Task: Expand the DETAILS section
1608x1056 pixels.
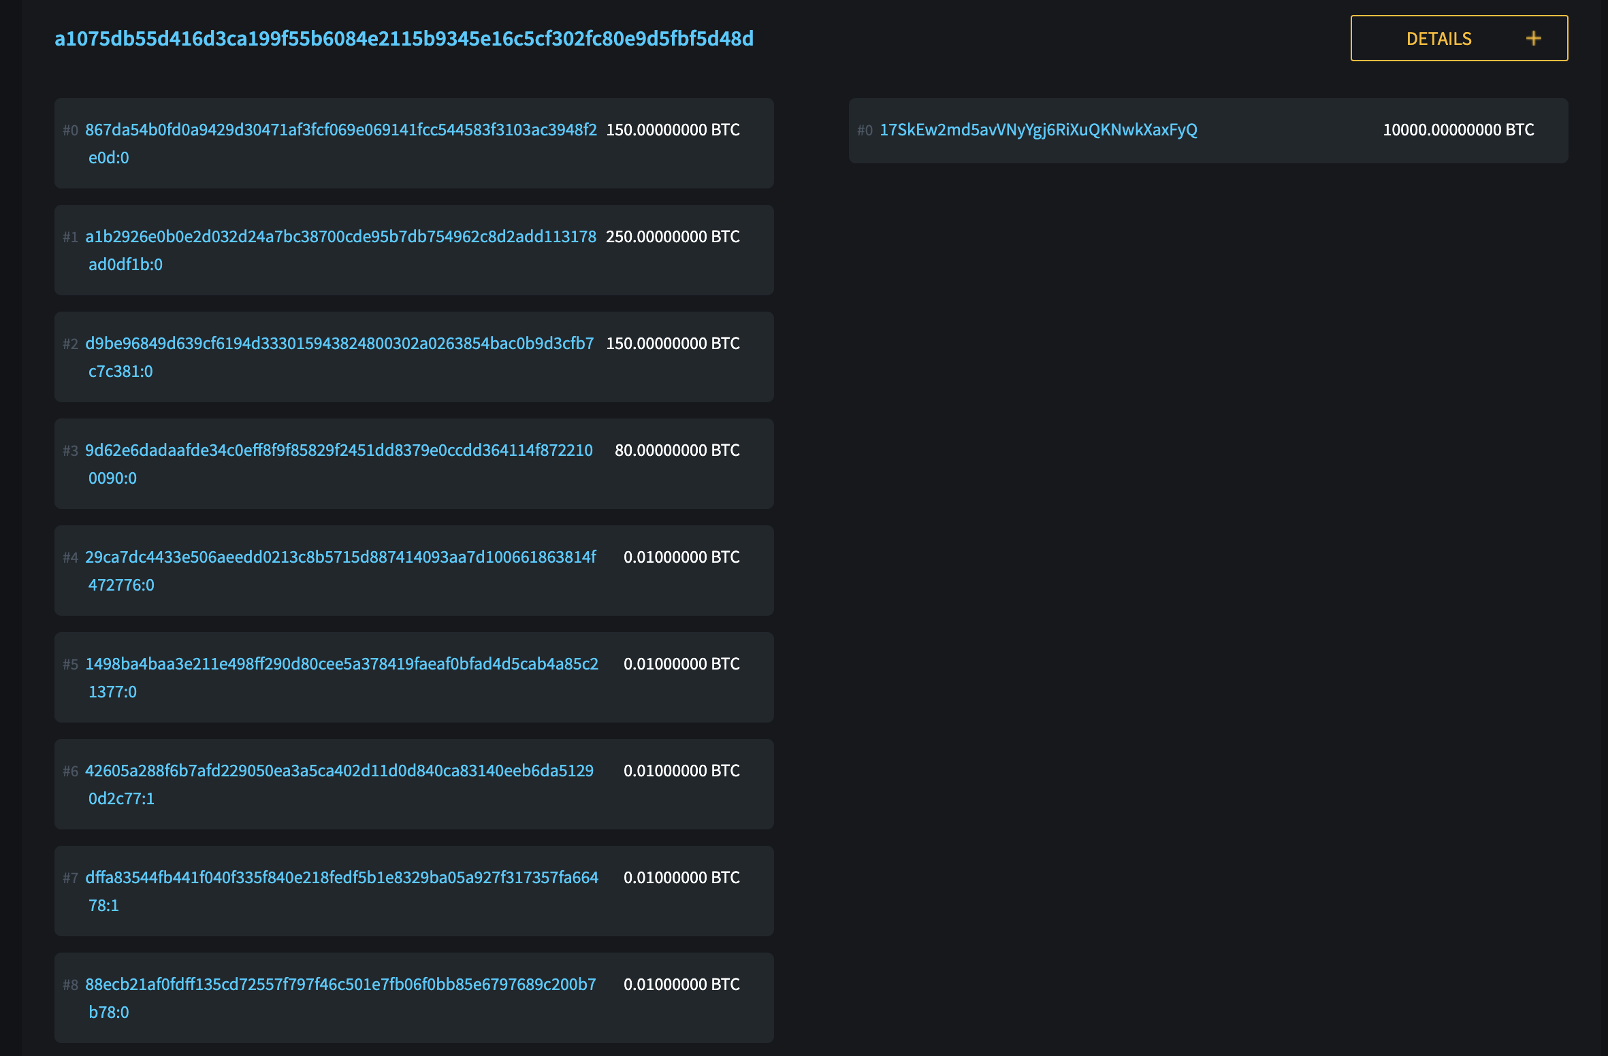Action: 1458,39
